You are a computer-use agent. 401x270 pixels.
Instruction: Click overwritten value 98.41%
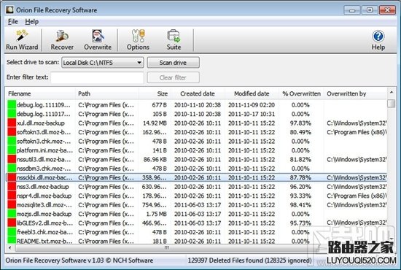300,205
